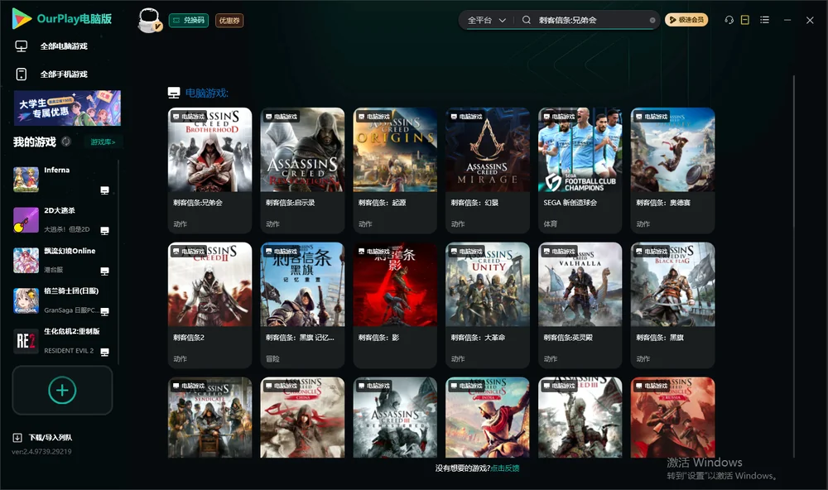Open the user avatar profile icon
828x490 pixels.
click(149, 21)
